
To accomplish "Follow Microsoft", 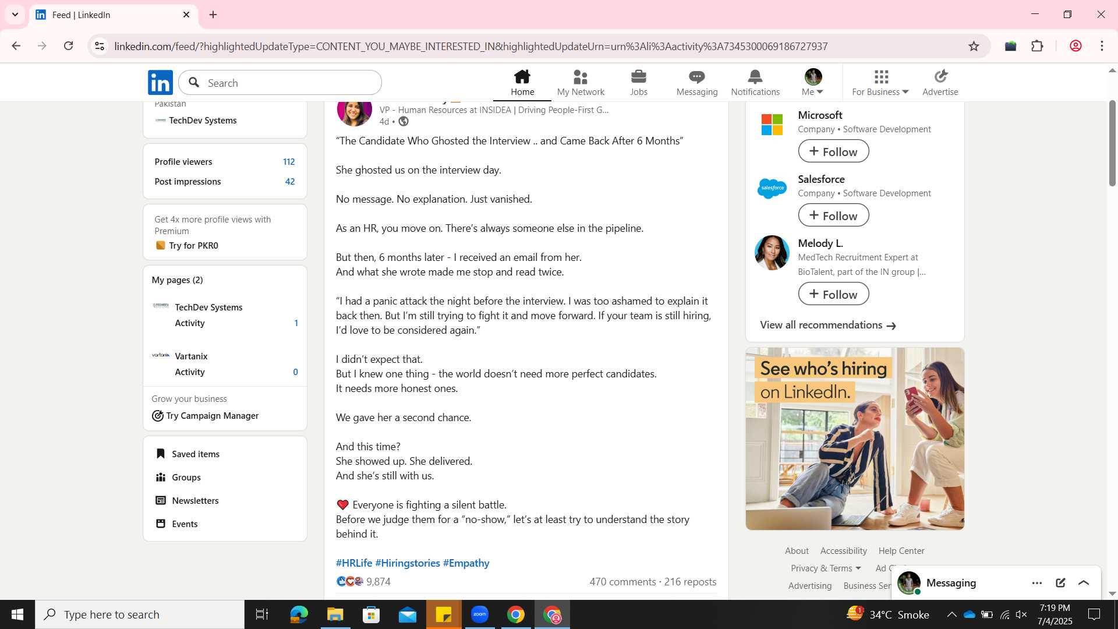I will 833,151.
